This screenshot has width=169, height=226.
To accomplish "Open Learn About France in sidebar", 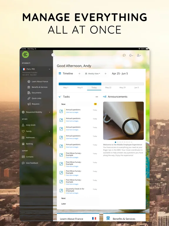I will coord(38,82).
